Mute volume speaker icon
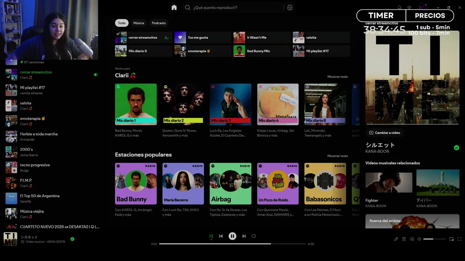 419,239
